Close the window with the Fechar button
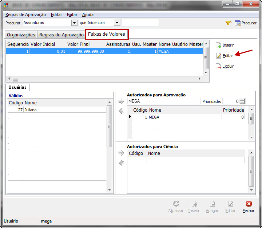 point(249,207)
